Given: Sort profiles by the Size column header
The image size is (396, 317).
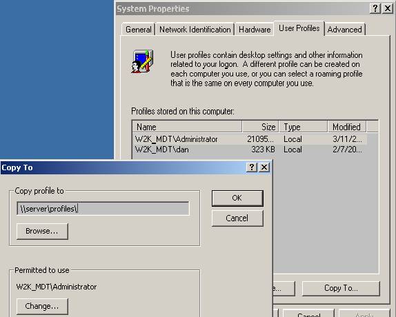Looking at the screenshot, I should tap(260, 127).
